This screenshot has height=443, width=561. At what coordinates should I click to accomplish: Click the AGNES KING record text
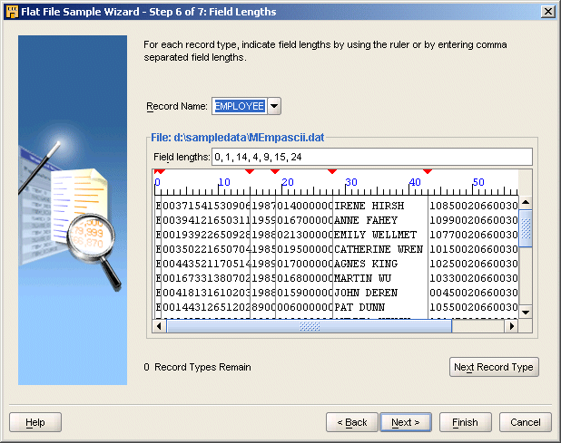point(366,264)
